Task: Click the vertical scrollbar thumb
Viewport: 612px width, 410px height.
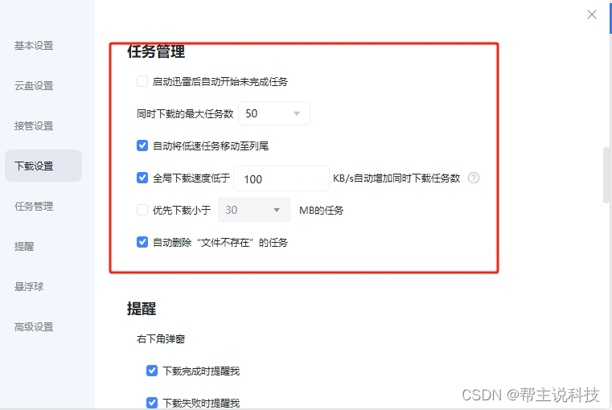Action: [x=606, y=175]
